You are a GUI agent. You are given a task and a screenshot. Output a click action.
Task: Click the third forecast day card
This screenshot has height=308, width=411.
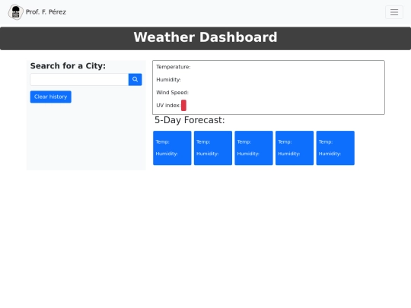tap(253, 148)
